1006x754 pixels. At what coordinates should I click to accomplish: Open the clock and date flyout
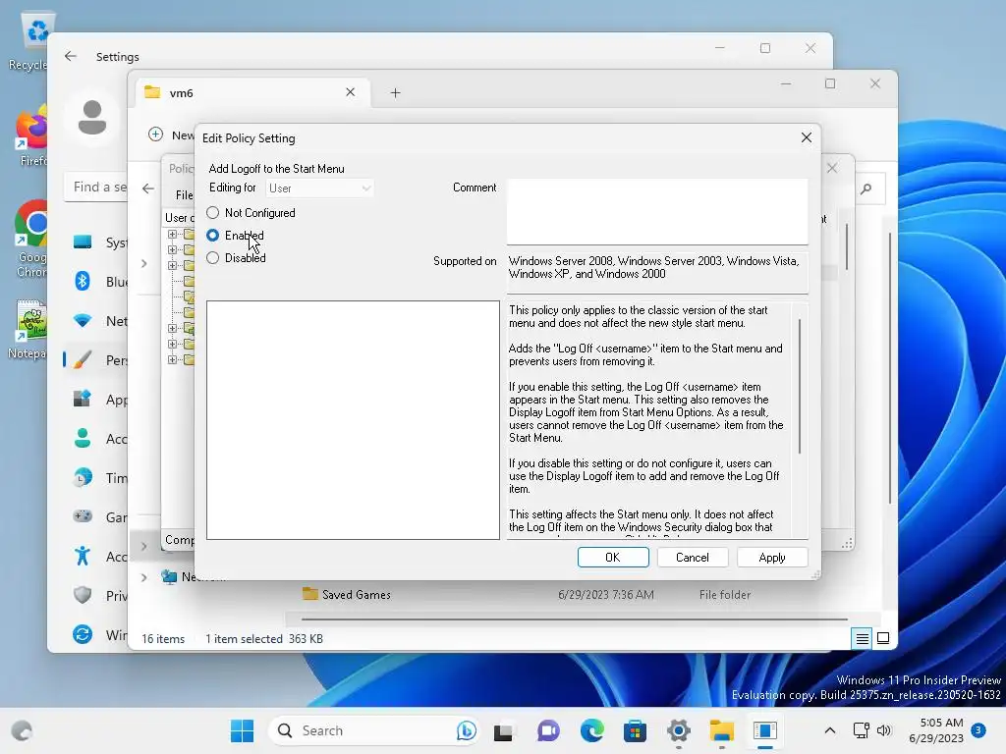click(x=936, y=730)
